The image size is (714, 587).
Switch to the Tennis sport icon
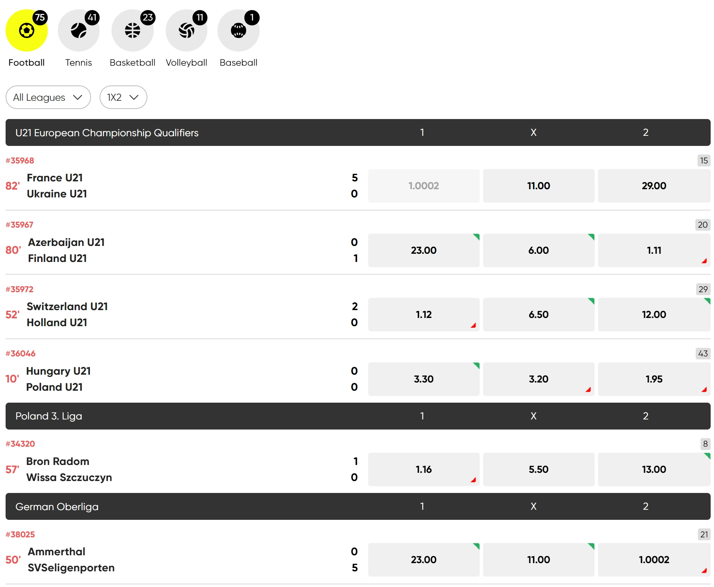click(79, 30)
